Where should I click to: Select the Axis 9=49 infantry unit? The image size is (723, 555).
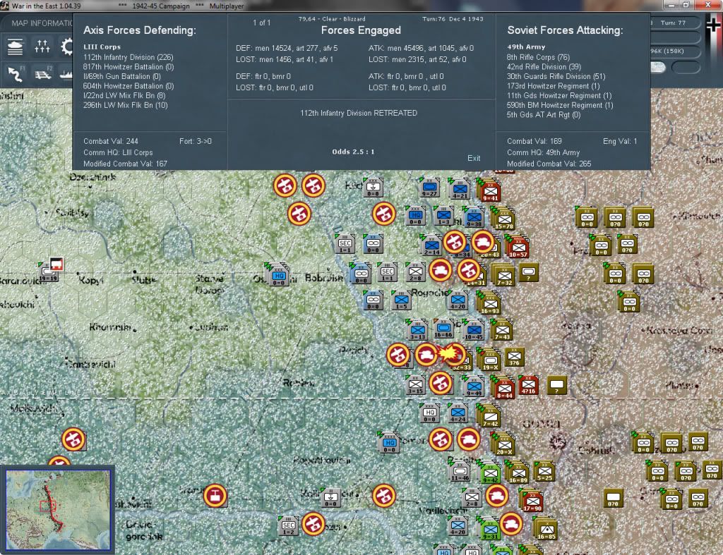pos(474,387)
